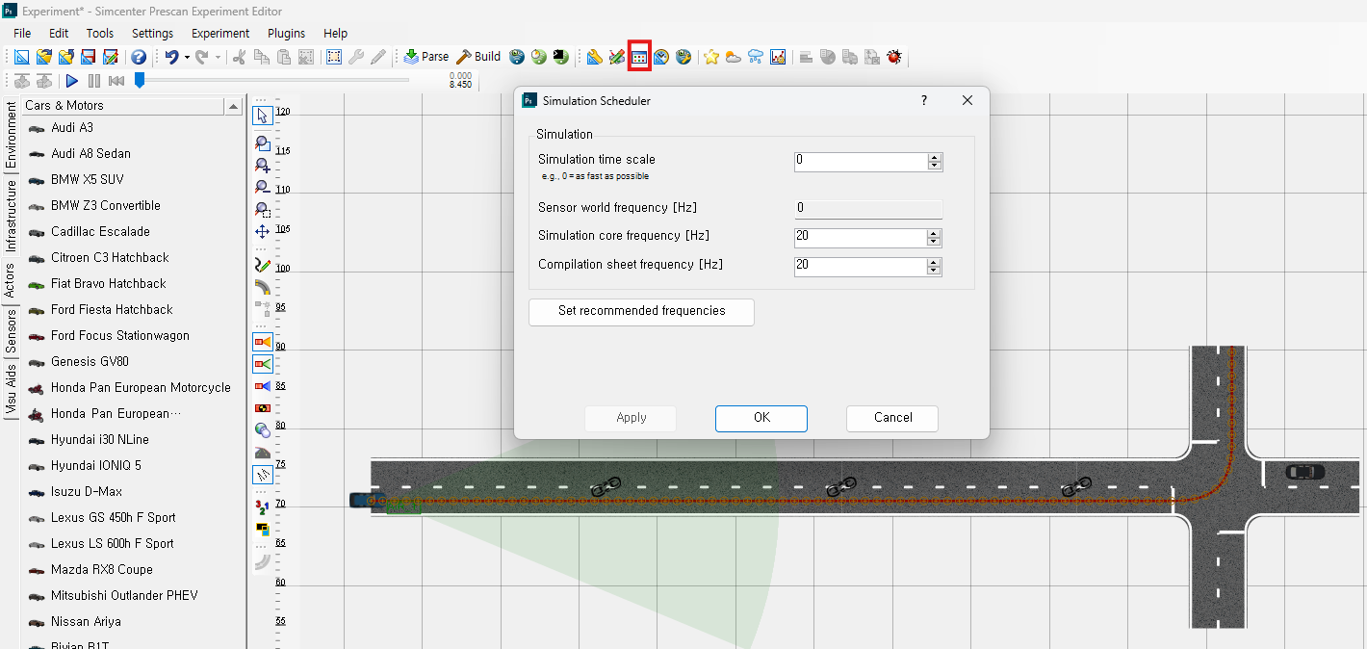Click the sunny cloud weather icon
The width and height of the screenshot is (1367, 649).
pyautogui.click(x=734, y=57)
